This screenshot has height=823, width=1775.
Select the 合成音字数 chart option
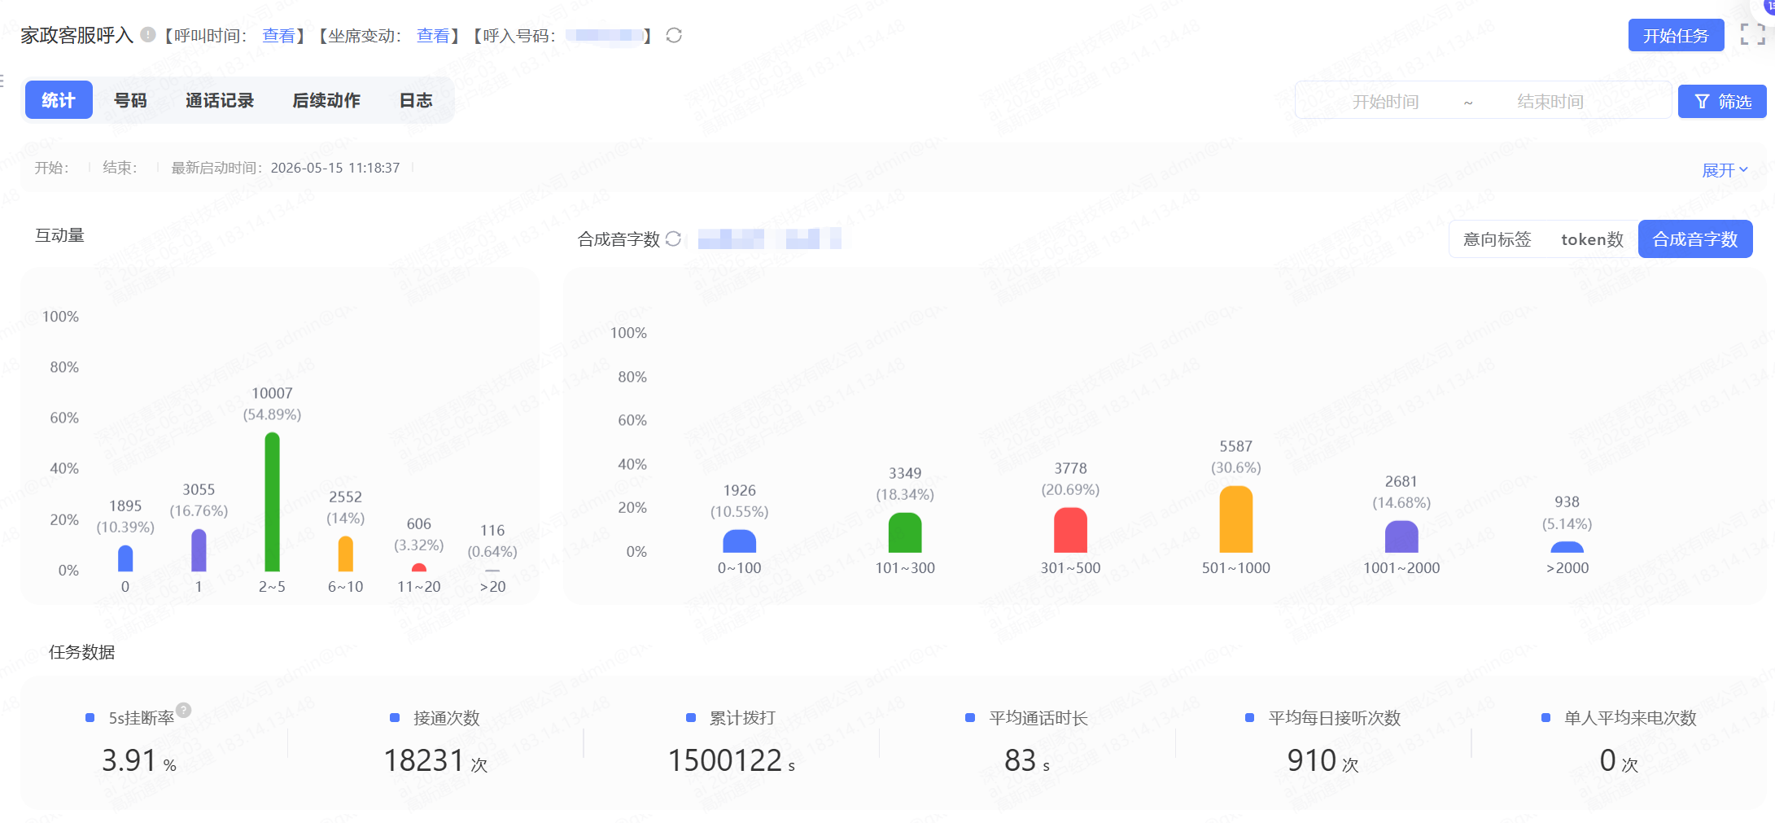click(1695, 239)
